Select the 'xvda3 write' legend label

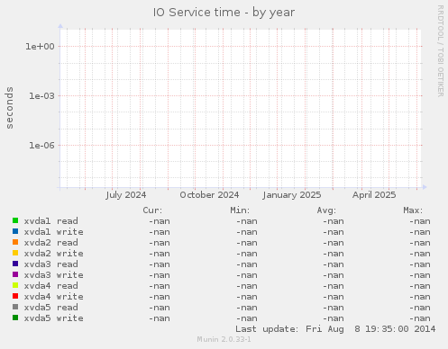click(x=53, y=275)
